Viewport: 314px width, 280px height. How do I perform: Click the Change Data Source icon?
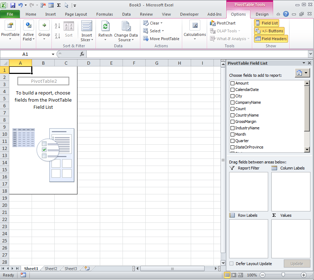(126, 26)
